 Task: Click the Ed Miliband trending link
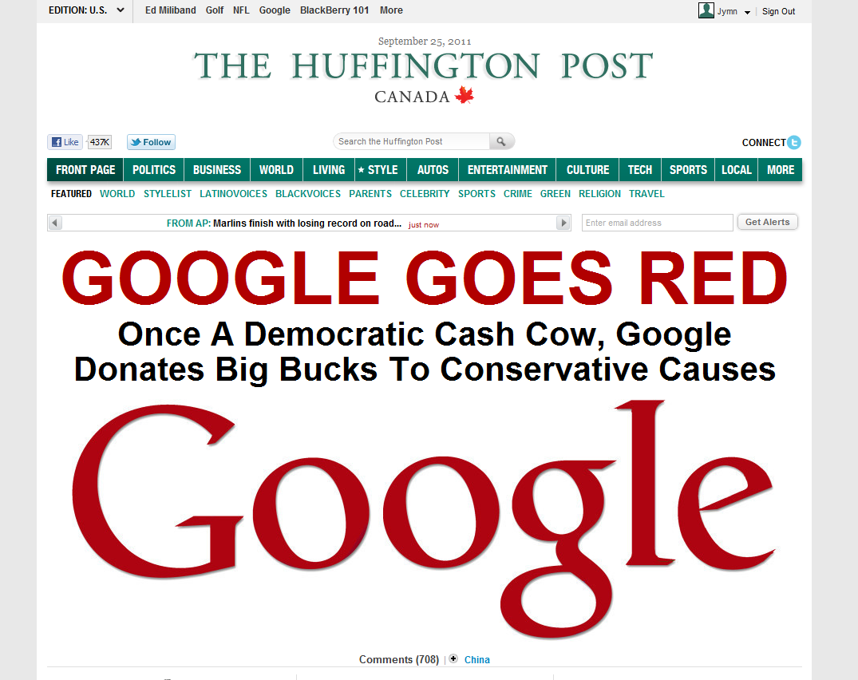coord(170,10)
